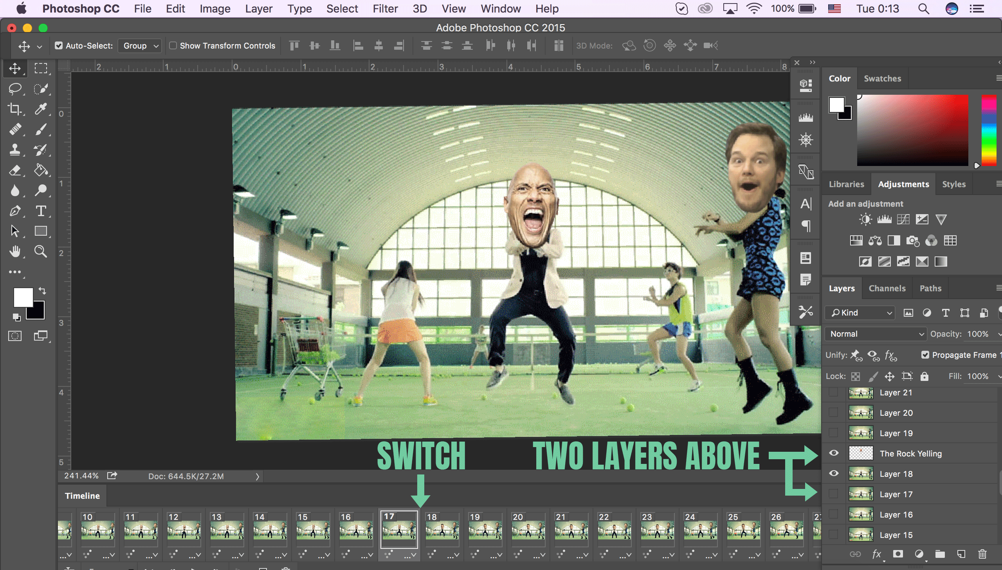This screenshot has height=570, width=1002.
Task: Uncheck Propagate Frame 1
Action: coord(926,355)
